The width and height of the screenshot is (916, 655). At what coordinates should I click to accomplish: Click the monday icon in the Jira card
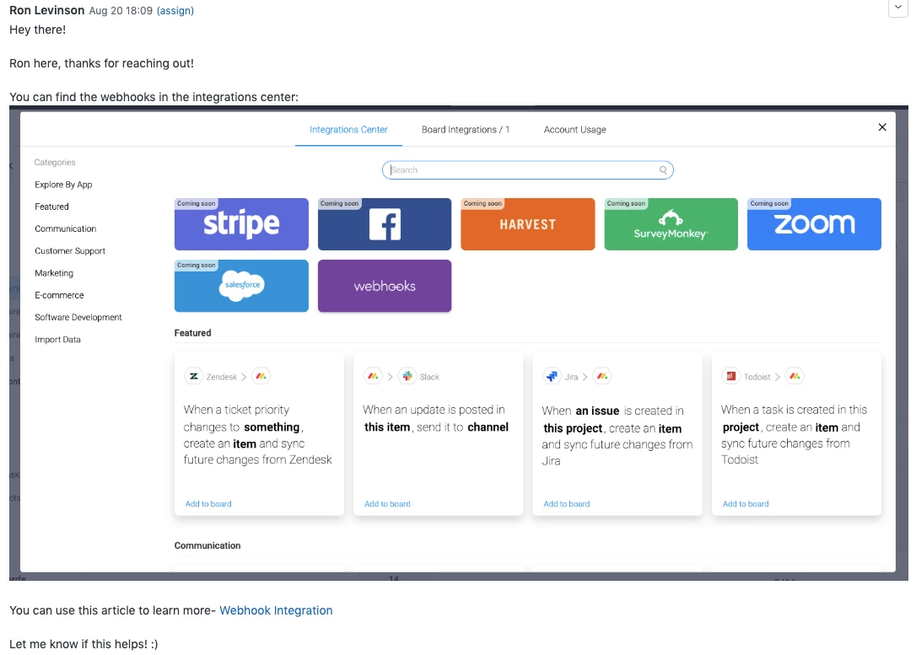pyautogui.click(x=602, y=377)
